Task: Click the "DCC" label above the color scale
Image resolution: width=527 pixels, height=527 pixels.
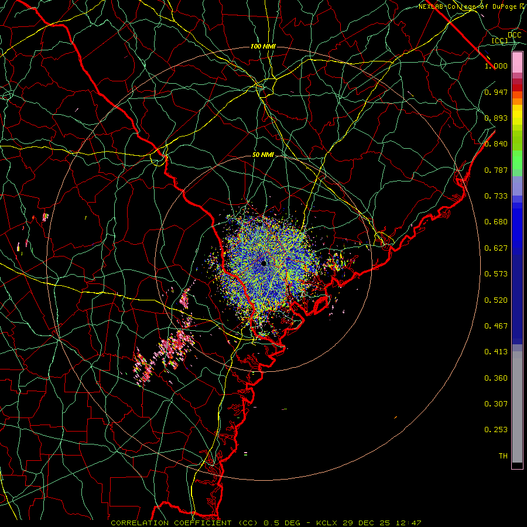Action: [x=514, y=35]
